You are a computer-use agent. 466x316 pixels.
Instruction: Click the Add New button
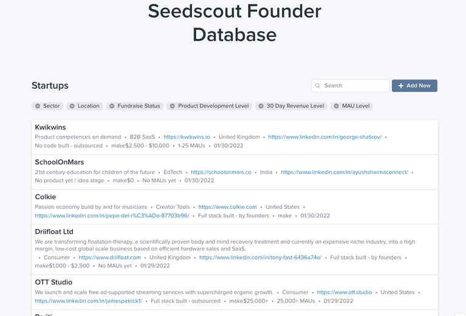pos(414,86)
